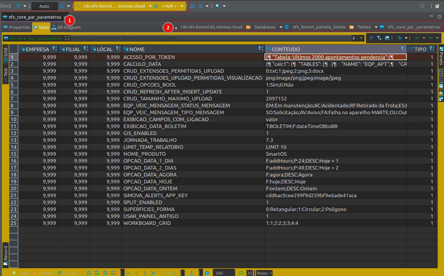The height and width of the screenshot is (276, 444).
Task: Toggle the Record view mode
Action: coord(5,255)
